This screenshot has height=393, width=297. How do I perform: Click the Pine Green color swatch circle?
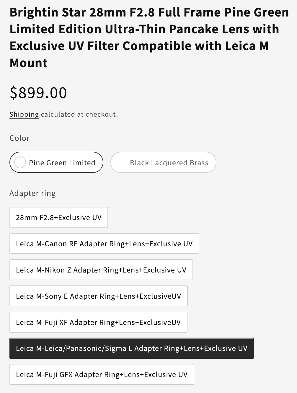tap(20, 162)
